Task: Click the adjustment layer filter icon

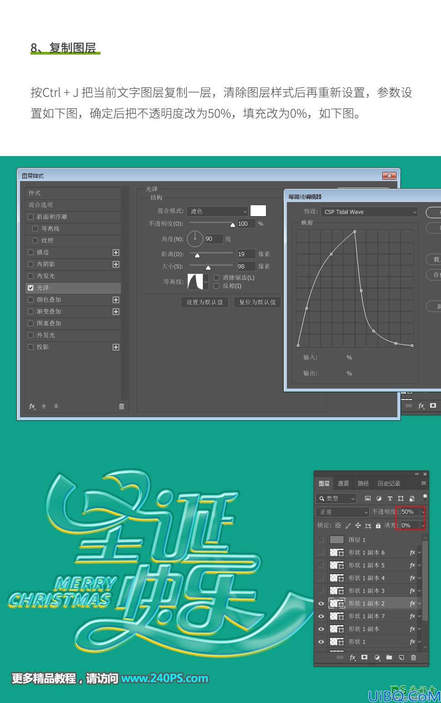Action: (x=379, y=498)
